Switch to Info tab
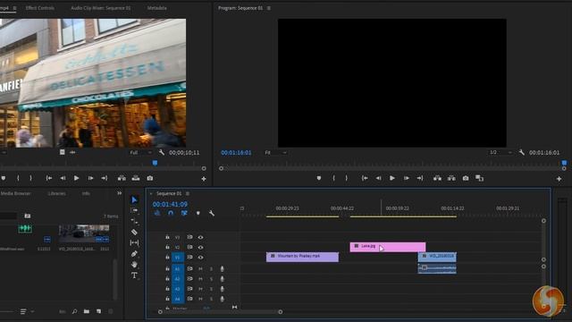This screenshot has width=572, height=322. click(86, 193)
